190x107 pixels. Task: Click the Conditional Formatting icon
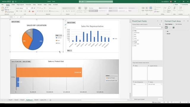pos(80,8)
